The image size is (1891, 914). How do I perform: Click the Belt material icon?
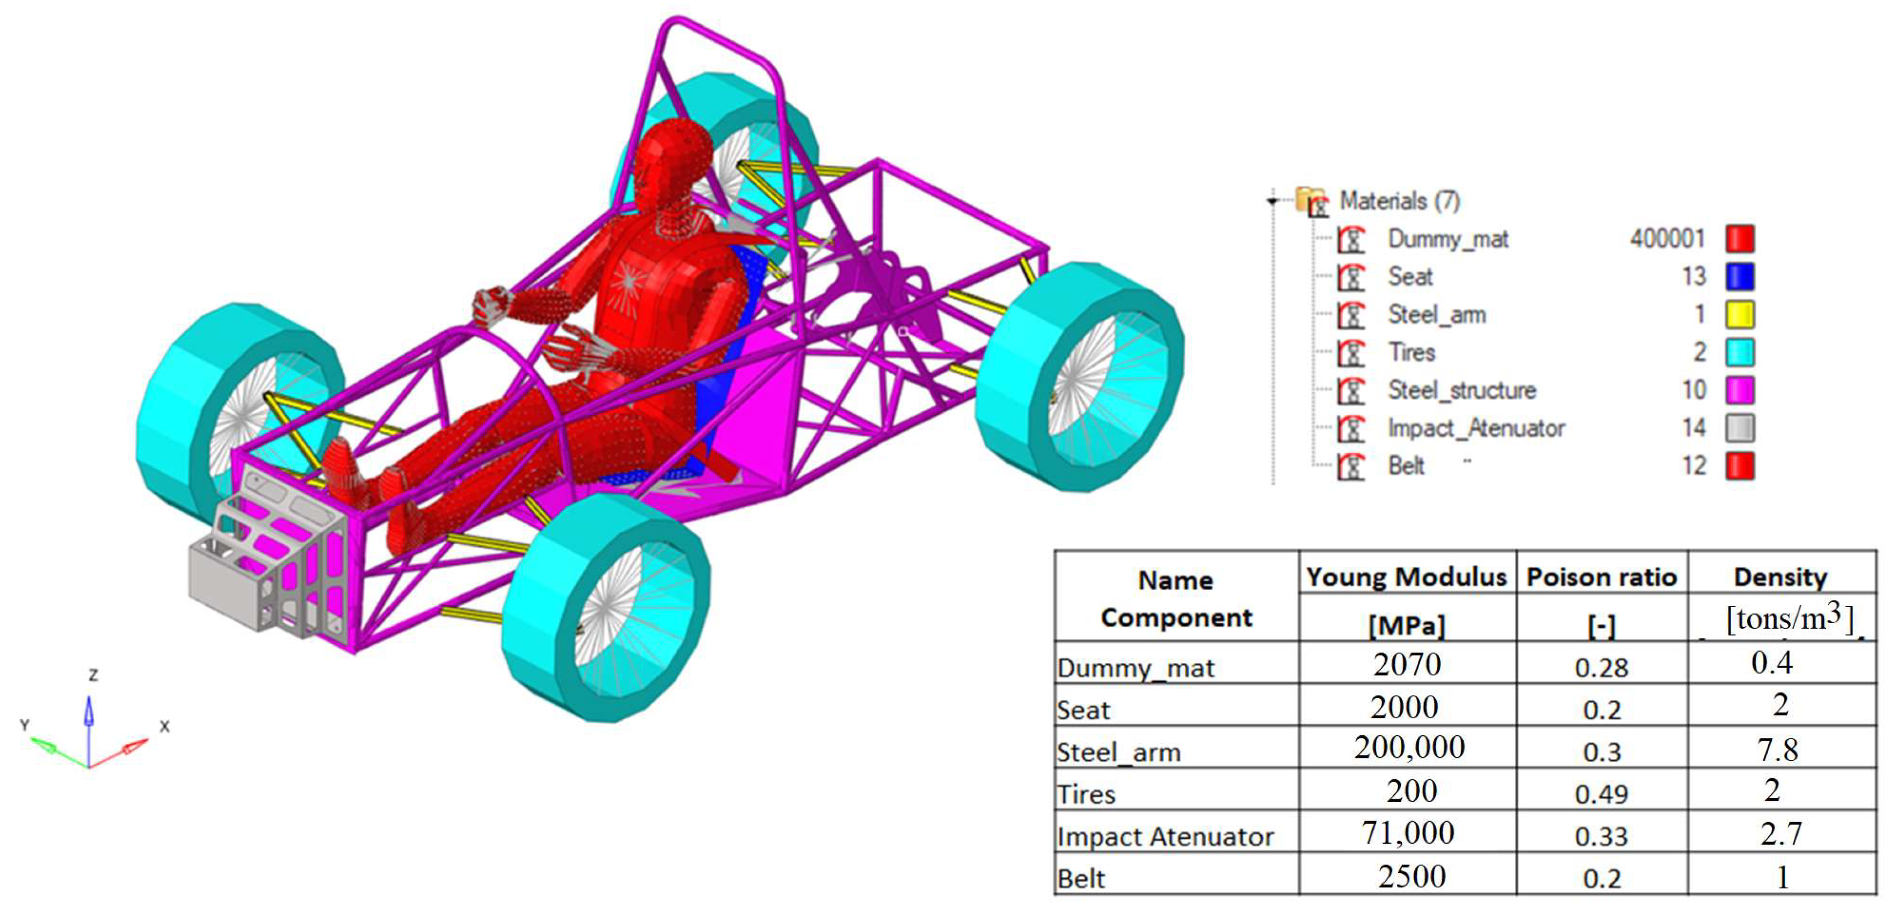tap(1351, 466)
